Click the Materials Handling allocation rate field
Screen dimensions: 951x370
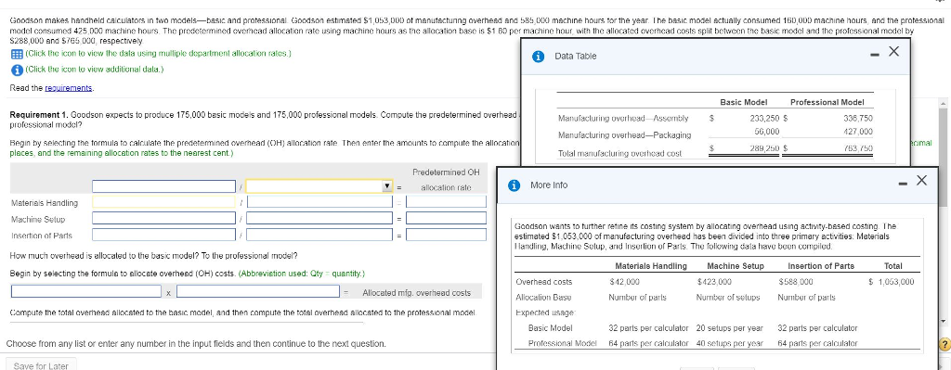pos(447,201)
